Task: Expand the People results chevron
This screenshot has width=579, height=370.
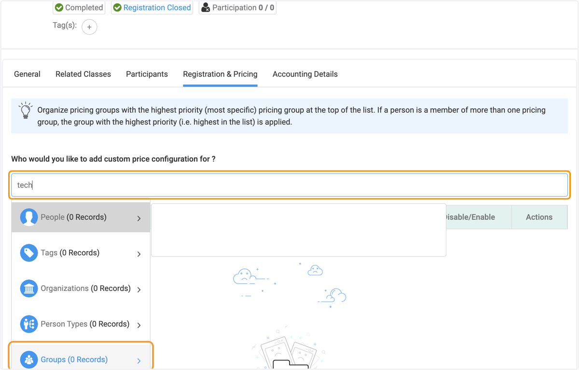Action: click(x=139, y=218)
